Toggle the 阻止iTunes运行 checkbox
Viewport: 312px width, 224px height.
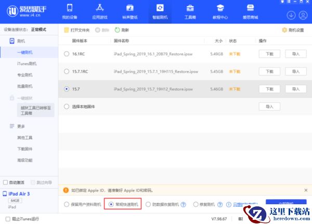click(x=8, y=219)
